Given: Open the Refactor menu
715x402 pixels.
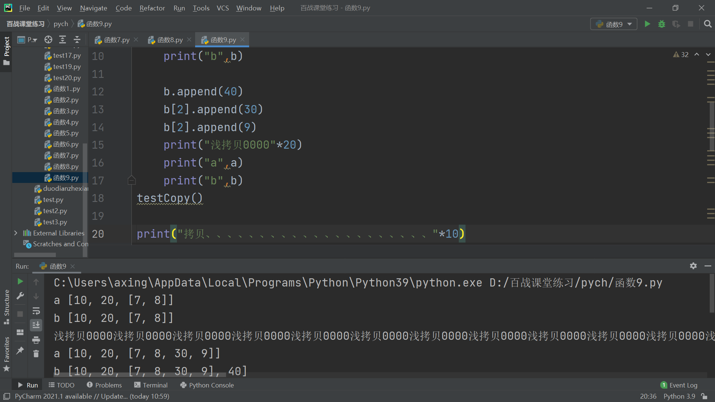Looking at the screenshot, I should pos(152,8).
